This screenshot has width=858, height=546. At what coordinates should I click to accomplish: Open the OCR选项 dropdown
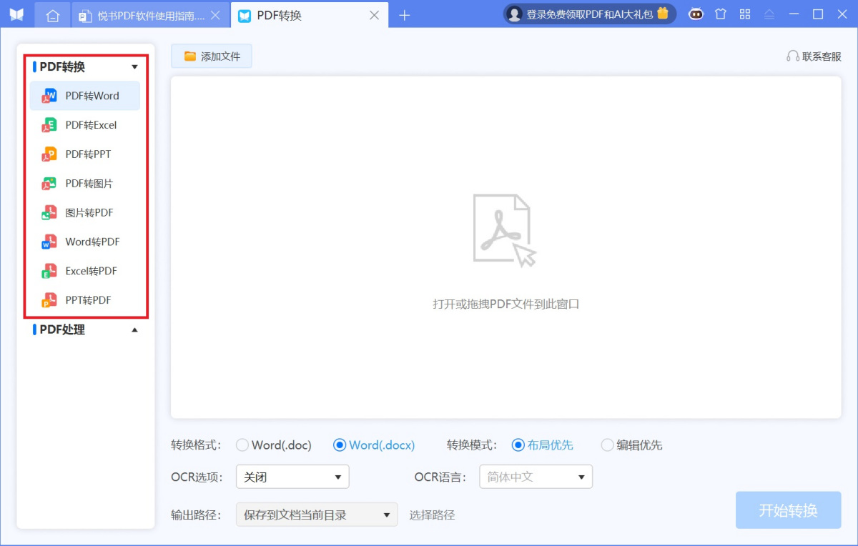point(292,476)
